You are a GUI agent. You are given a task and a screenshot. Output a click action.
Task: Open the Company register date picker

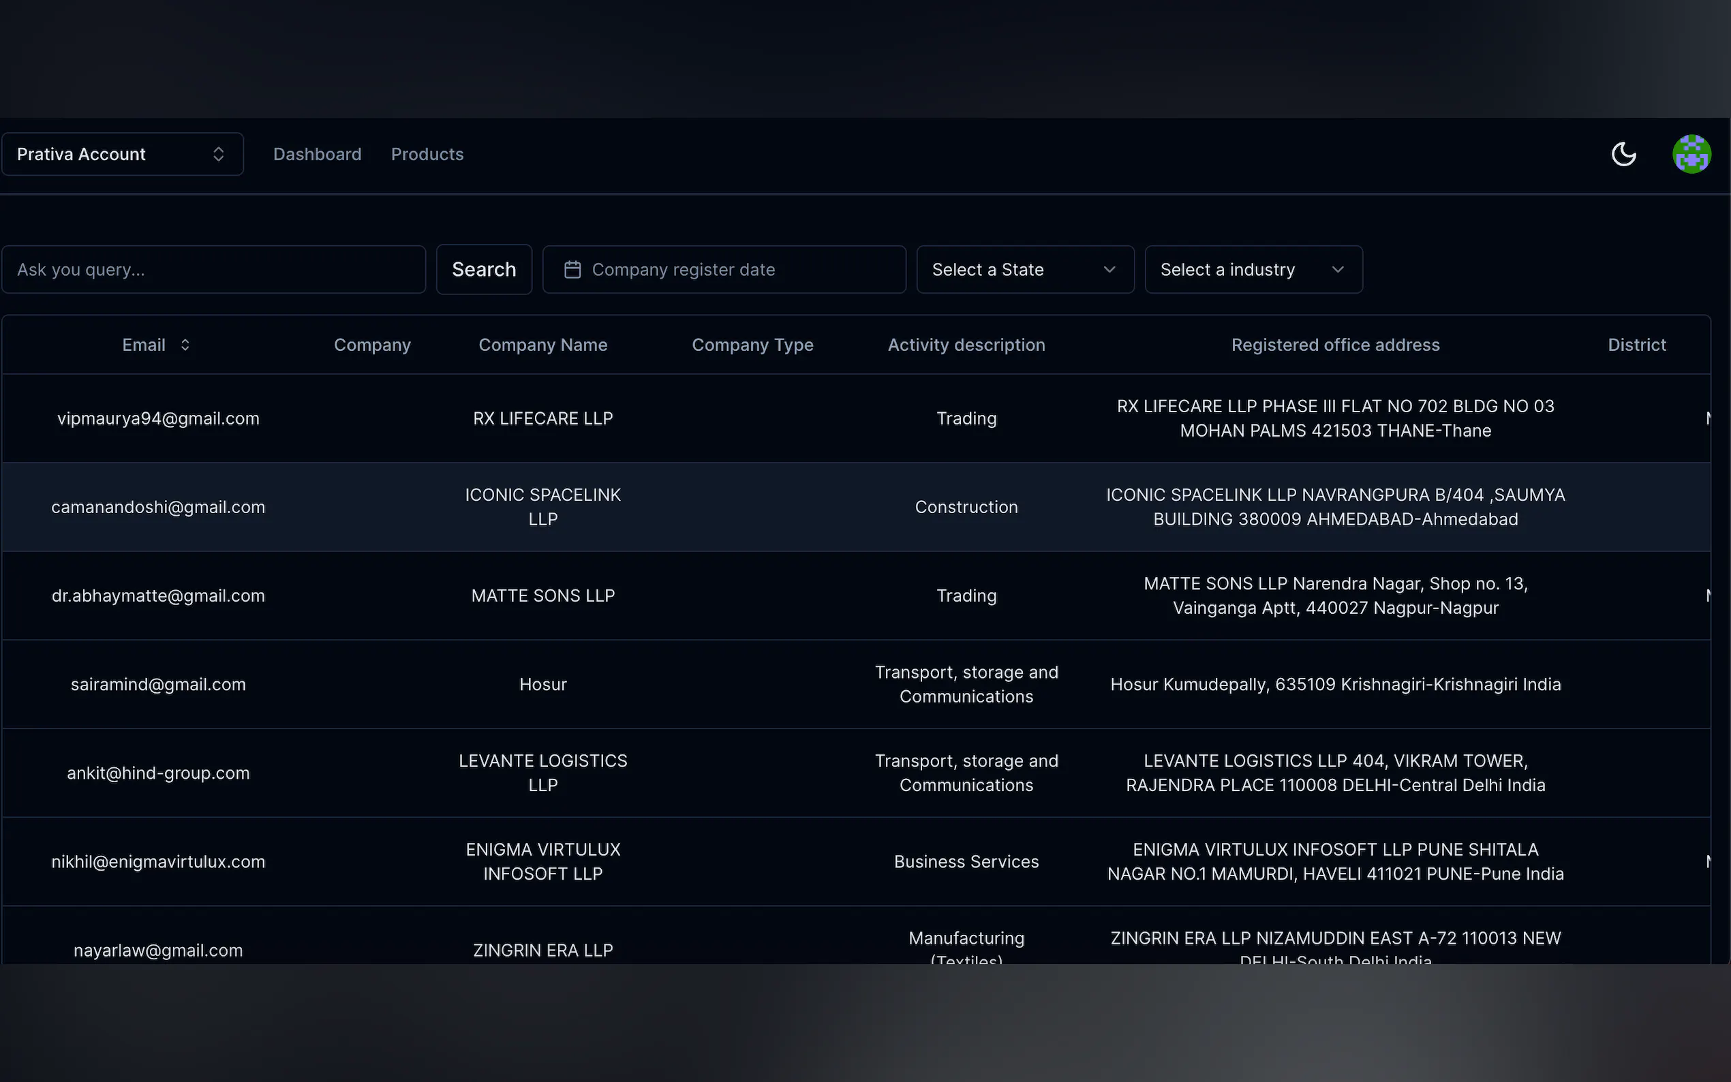[724, 270]
